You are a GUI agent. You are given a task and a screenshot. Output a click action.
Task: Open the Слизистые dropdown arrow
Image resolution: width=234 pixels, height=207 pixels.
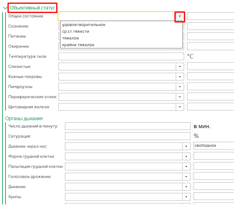[x=180, y=67]
